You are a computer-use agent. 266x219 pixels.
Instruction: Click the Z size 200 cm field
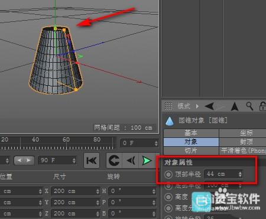(x=76, y=214)
